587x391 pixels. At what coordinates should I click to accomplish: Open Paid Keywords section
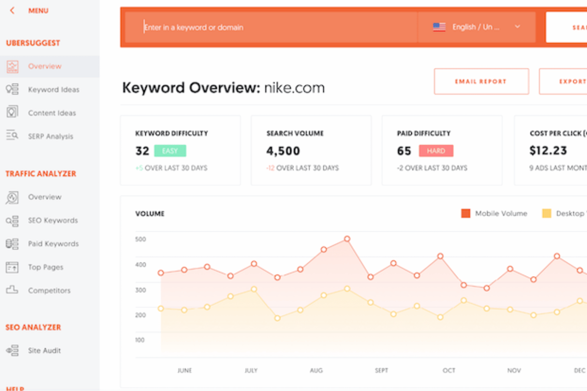point(53,244)
